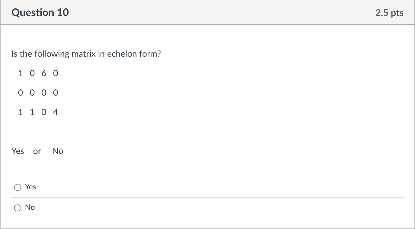Click the bottom matrix row '1 1 0 4'
The width and height of the screenshot is (415, 229).
tap(38, 112)
